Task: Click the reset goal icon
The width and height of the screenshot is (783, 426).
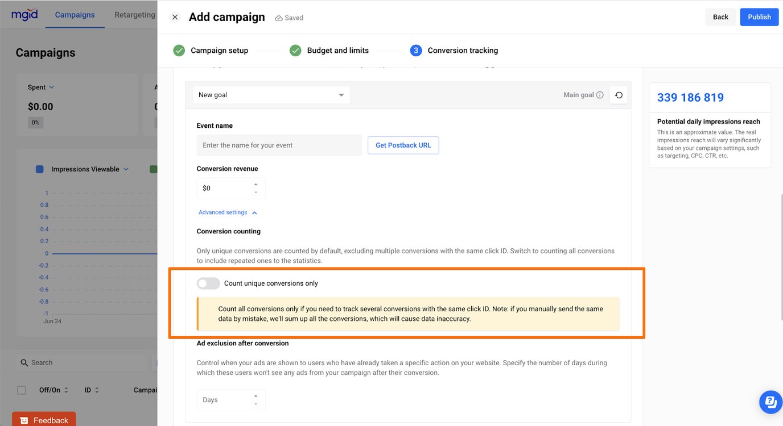Action: (x=619, y=95)
